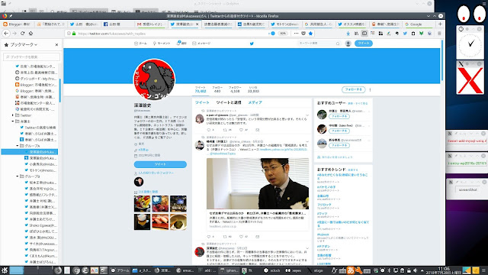Switch to the Tweets and replies tab
488x275 pixels.
pos(229,102)
